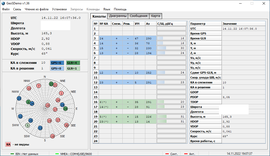Open the Файл menu
The height and width of the screenshot is (156, 270).
[6, 9]
